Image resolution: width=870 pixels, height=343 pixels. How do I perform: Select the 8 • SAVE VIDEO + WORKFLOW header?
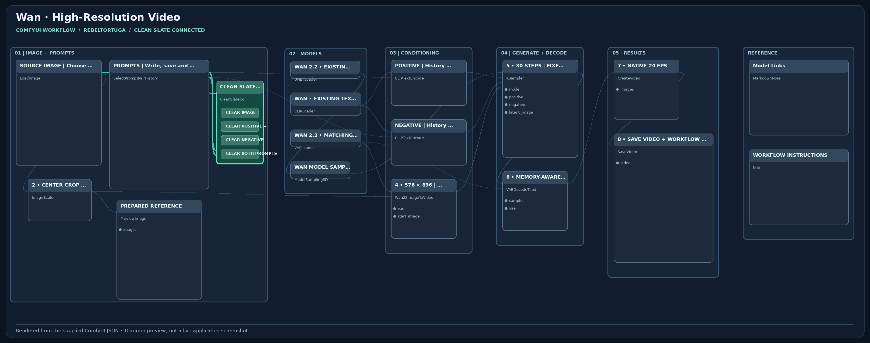[663, 140]
